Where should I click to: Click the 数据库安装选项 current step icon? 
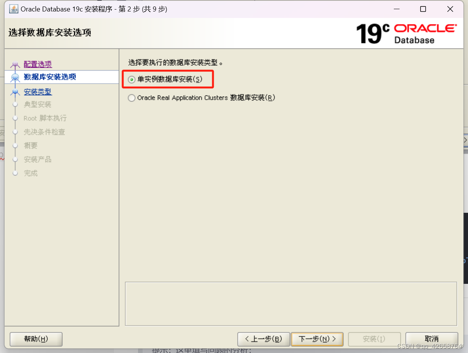click(15, 78)
